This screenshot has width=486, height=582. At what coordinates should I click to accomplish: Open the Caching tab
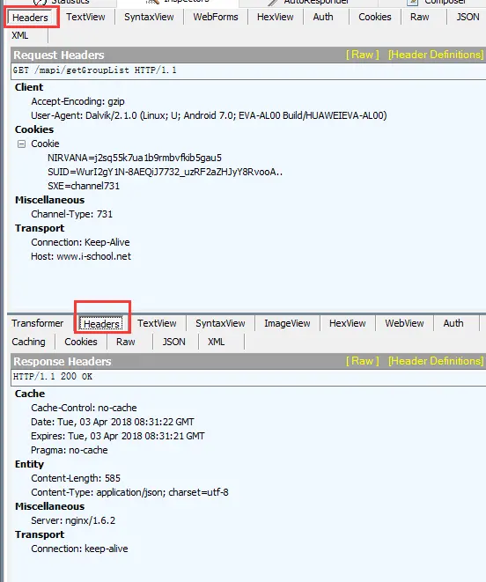pos(28,342)
